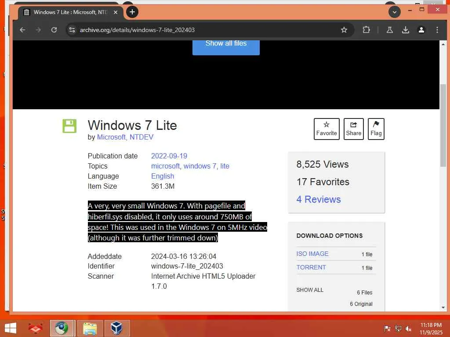Open the microsoft topic link
This screenshot has height=337, width=450.
165,166
